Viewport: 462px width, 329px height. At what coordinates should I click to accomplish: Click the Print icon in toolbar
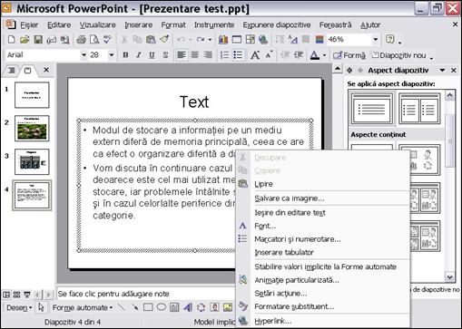[81, 40]
